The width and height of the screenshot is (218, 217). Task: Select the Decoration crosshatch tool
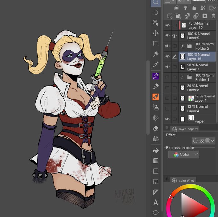[x=155, y=118]
